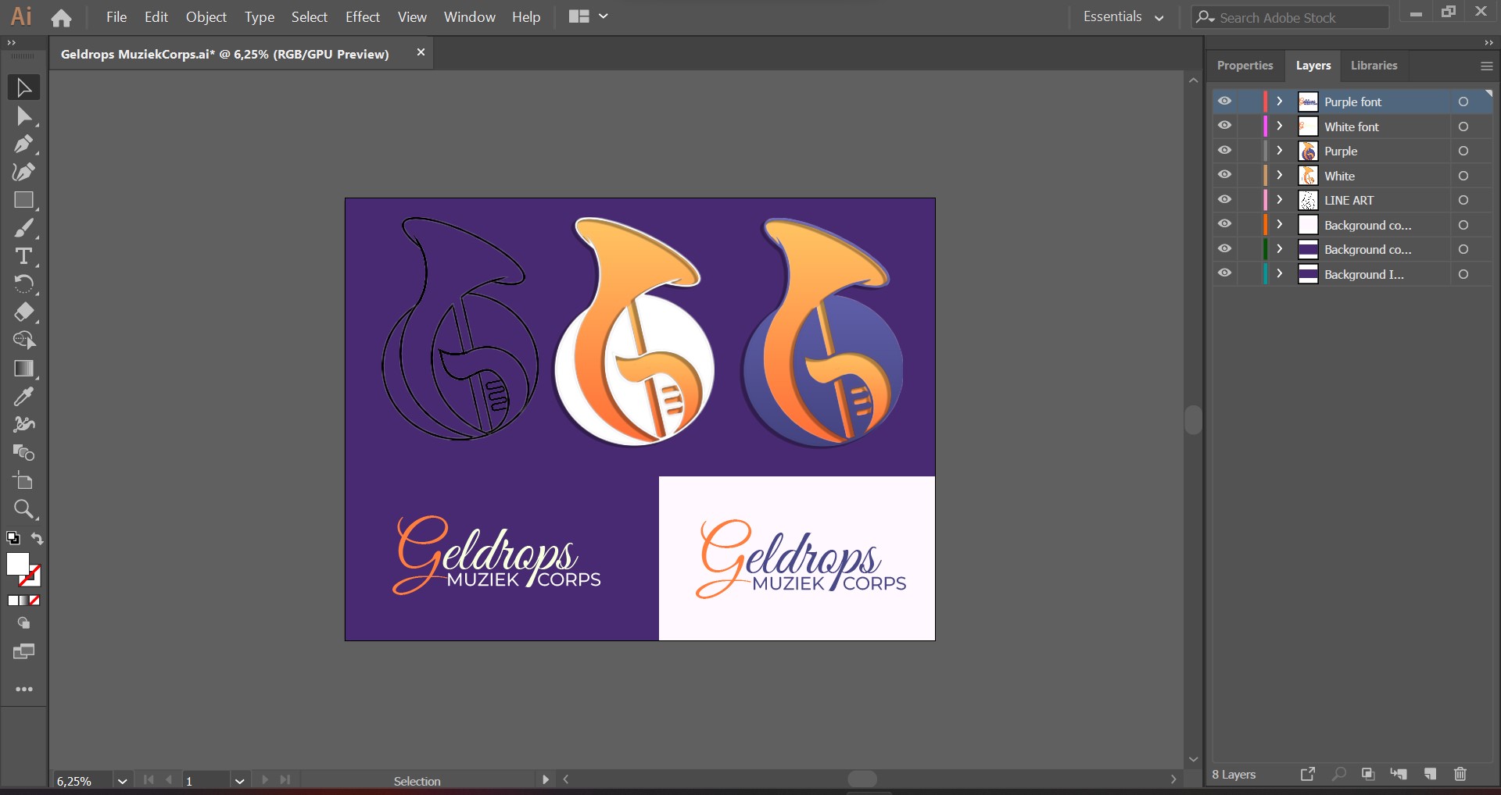Select the Rectangle tool
The width and height of the screenshot is (1501, 795).
[x=23, y=201]
